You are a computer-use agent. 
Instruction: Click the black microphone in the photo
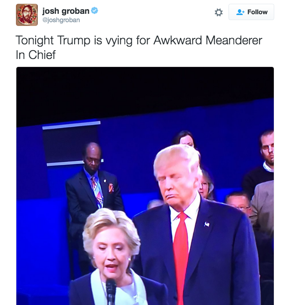point(111,292)
